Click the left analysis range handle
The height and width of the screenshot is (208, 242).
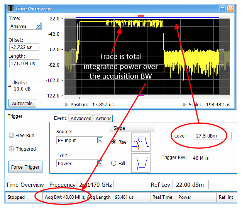click(x=74, y=57)
